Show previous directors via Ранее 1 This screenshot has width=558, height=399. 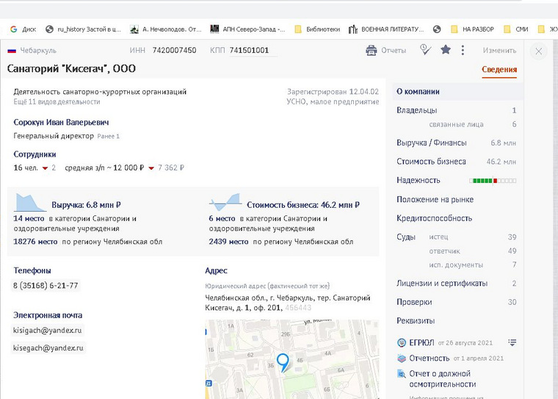[x=109, y=136]
